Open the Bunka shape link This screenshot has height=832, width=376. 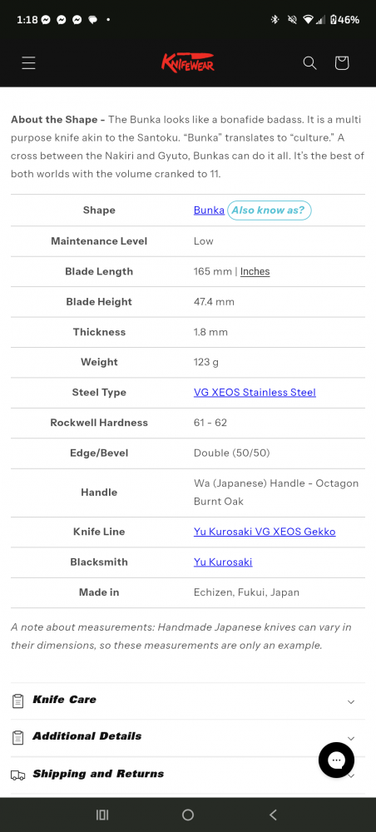pyautogui.click(x=209, y=210)
